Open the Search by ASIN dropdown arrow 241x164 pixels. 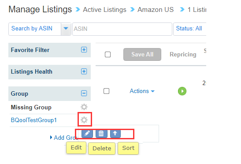(66, 29)
